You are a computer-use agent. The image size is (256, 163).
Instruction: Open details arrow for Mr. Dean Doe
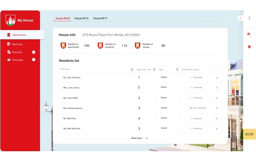coord(217,119)
